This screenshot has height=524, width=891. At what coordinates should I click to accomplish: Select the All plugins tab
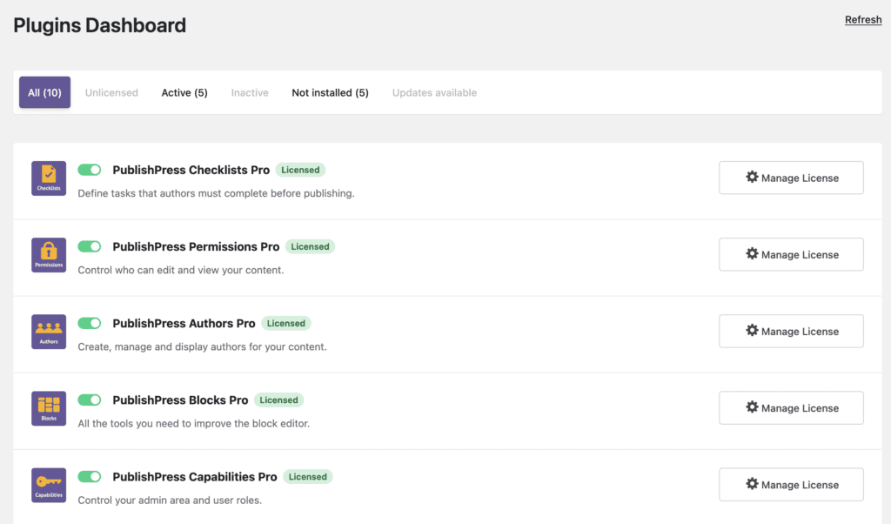point(44,92)
